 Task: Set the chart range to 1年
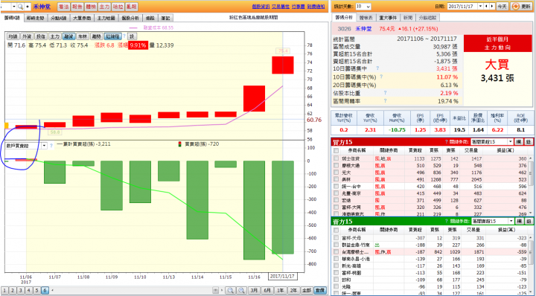click(281, 291)
